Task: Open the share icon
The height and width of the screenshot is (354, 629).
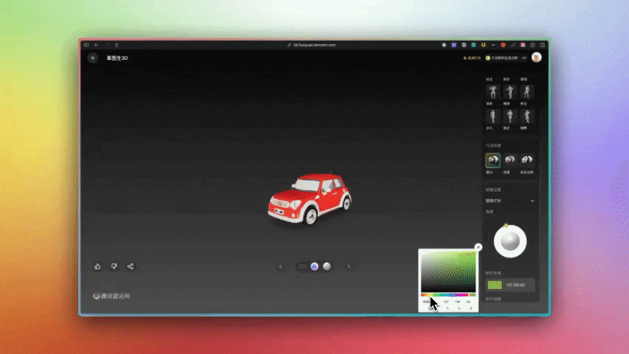Action: click(131, 266)
